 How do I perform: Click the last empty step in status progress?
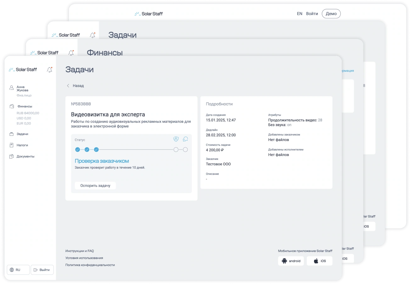click(x=185, y=150)
